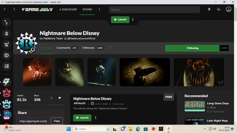Launch the game from the top bar
Image resolution: width=237 pixels, height=133 pixels.
(120, 20)
